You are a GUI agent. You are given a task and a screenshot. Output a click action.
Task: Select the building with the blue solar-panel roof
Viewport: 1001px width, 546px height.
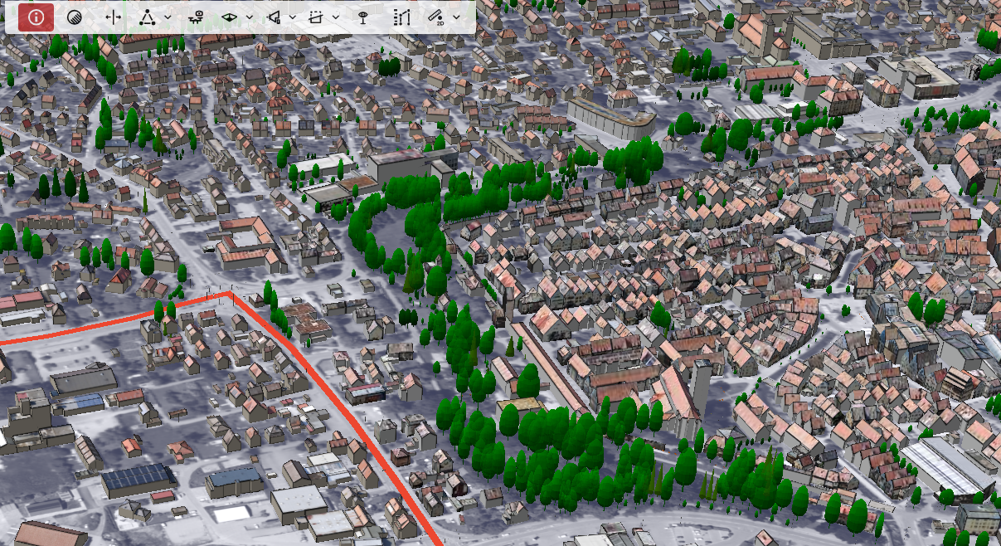[138, 477]
